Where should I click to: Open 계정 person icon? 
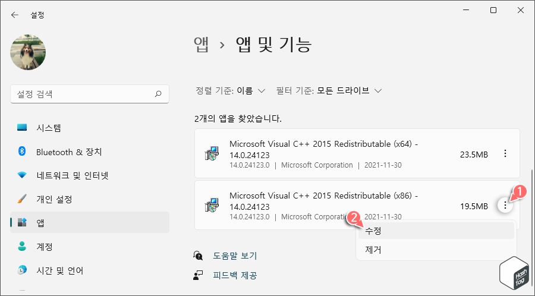click(22, 246)
